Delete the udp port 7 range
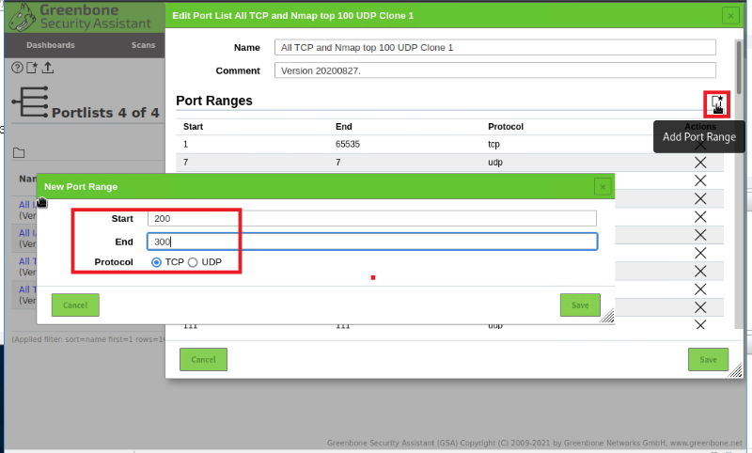Image resolution: width=752 pixels, height=453 pixels. click(x=700, y=163)
